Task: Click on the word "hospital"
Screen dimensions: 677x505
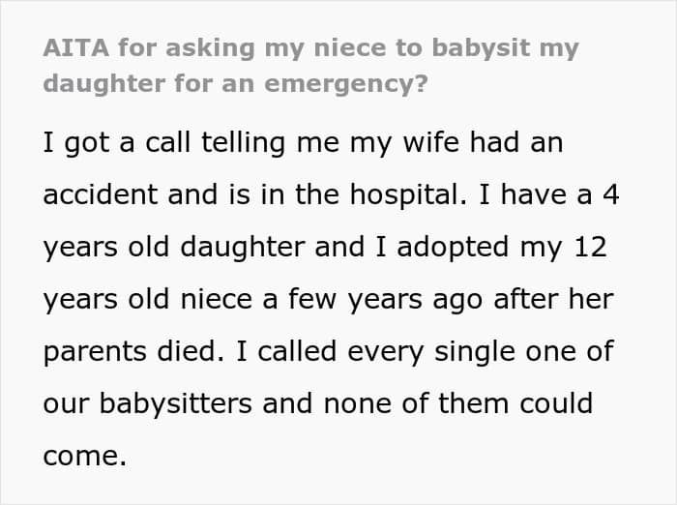Action: coord(404,194)
